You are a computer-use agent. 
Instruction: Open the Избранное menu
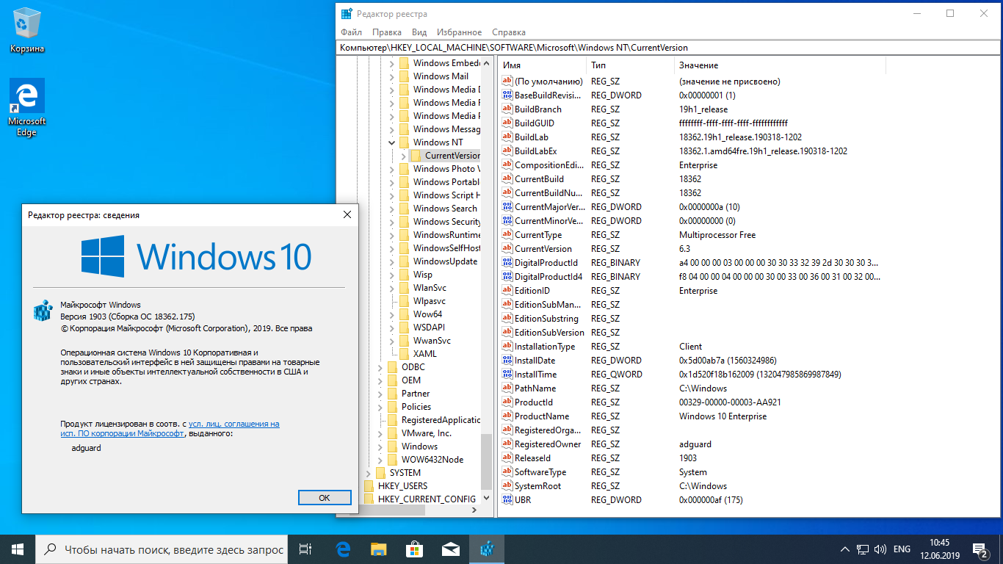460,32
